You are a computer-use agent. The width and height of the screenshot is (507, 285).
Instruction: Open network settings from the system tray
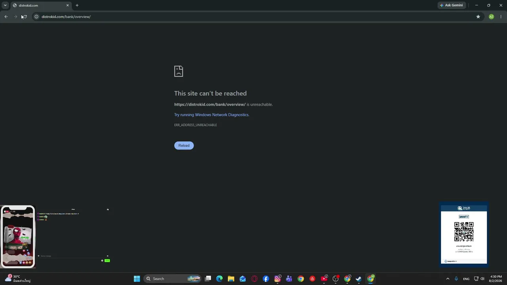point(476,279)
